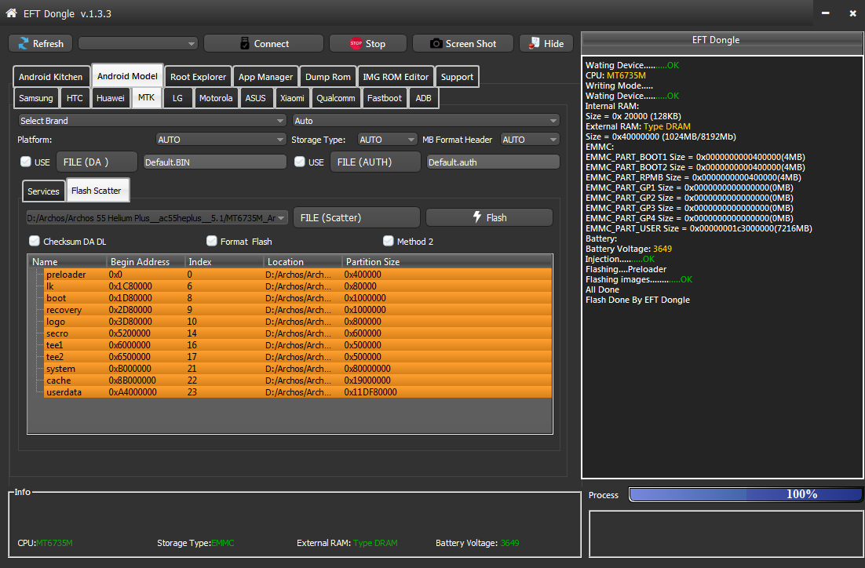Click the empty output box below Process
This screenshot has height=568, width=865.
[x=726, y=533]
